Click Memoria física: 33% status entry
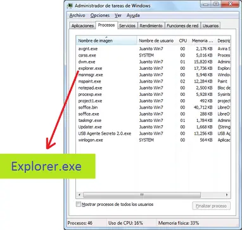Viewport: 242px width, 230px height. [179, 223]
